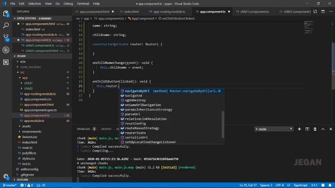Click the Spaces: 2 indentation status
The image size is (335, 188).
click(x=266, y=185)
